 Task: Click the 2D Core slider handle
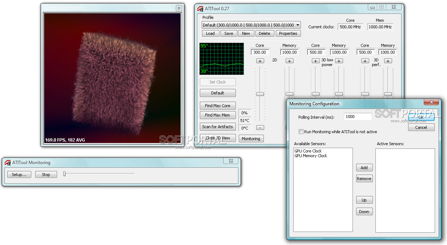pyautogui.click(x=260, y=94)
